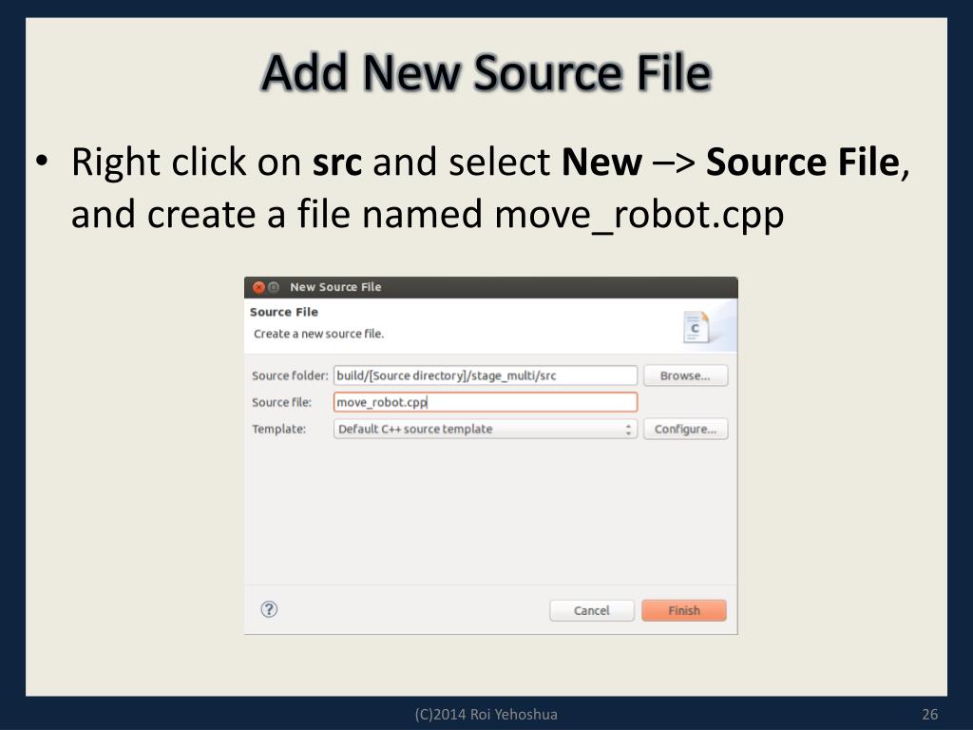This screenshot has height=730, width=973.
Task: Click the '(C)2014 Roi Yehoshua' footer
Action: tap(486, 715)
